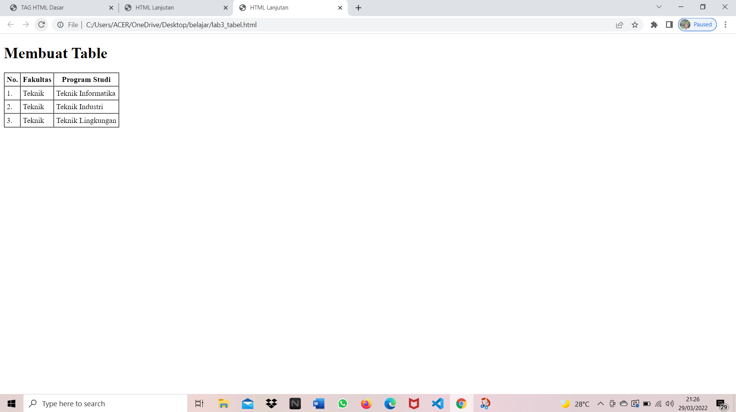This screenshot has height=412, width=736.
Task: Open the side panel icon
Action: point(669,25)
